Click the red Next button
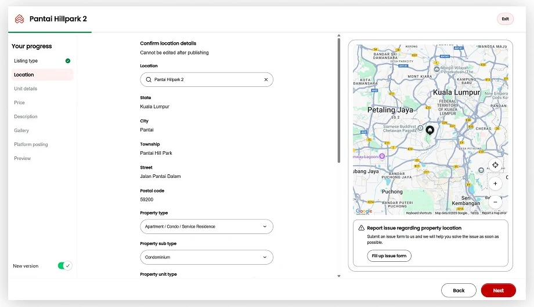Screen dimensions: 534x307 [x=498, y=291]
